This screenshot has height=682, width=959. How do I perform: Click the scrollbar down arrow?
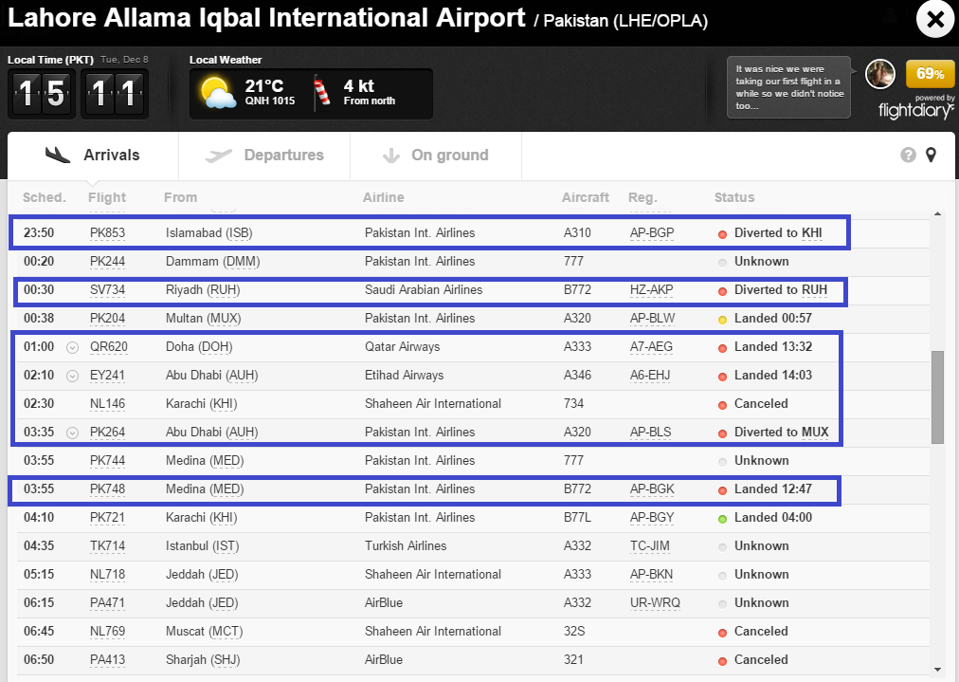[937, 669]
